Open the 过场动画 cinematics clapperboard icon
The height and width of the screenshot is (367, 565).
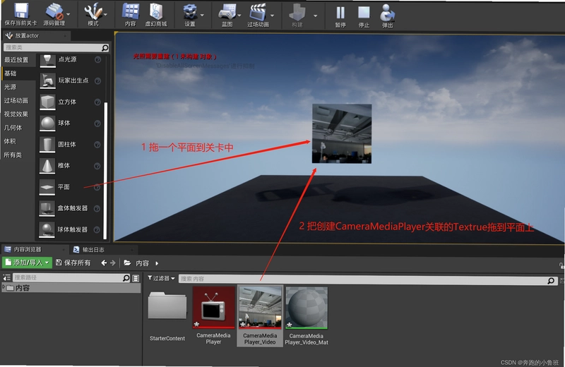258,11
